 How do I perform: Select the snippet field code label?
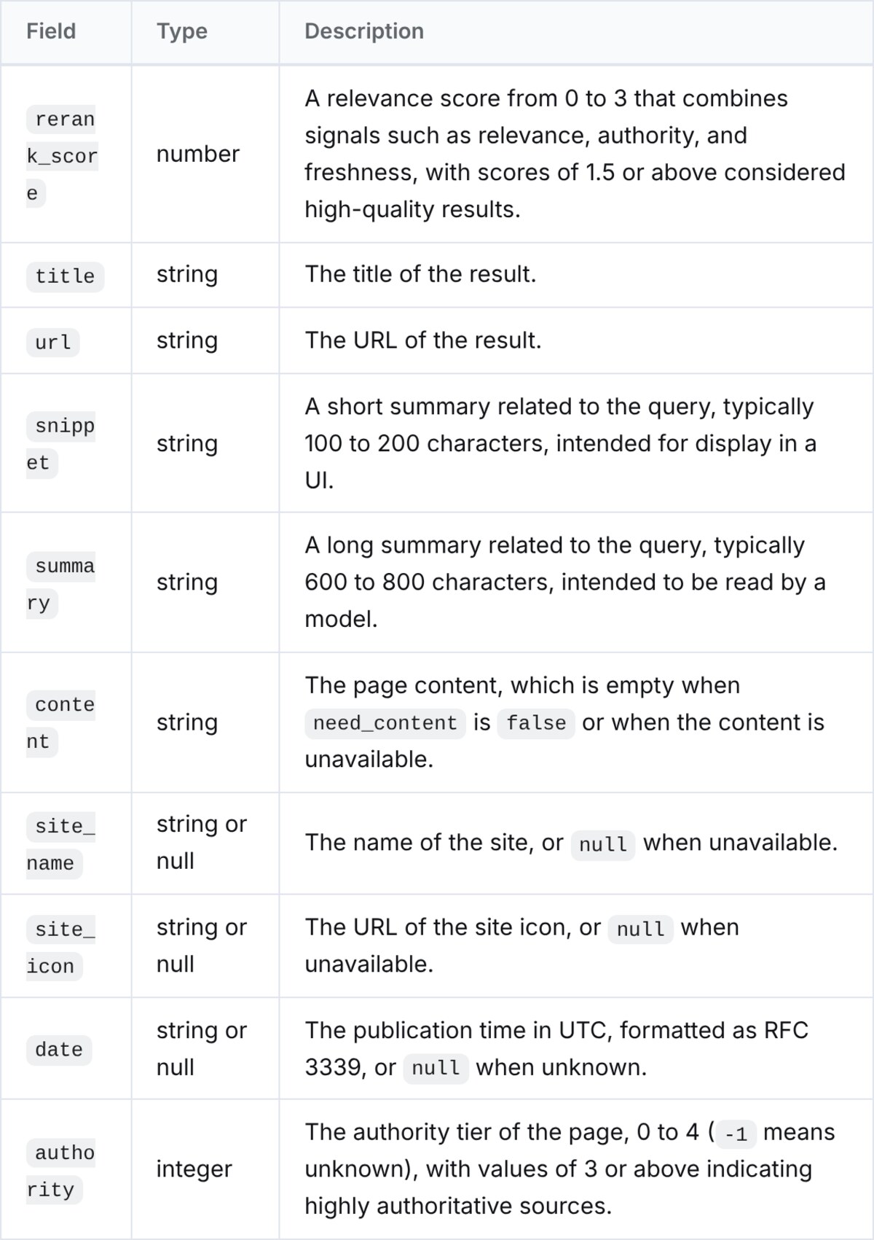pos(61,444)
